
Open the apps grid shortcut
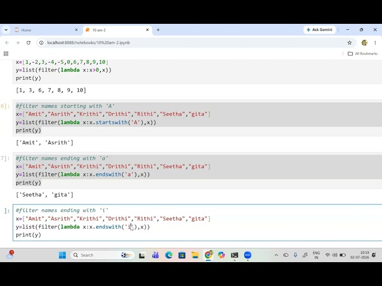(x=6, y=54)
